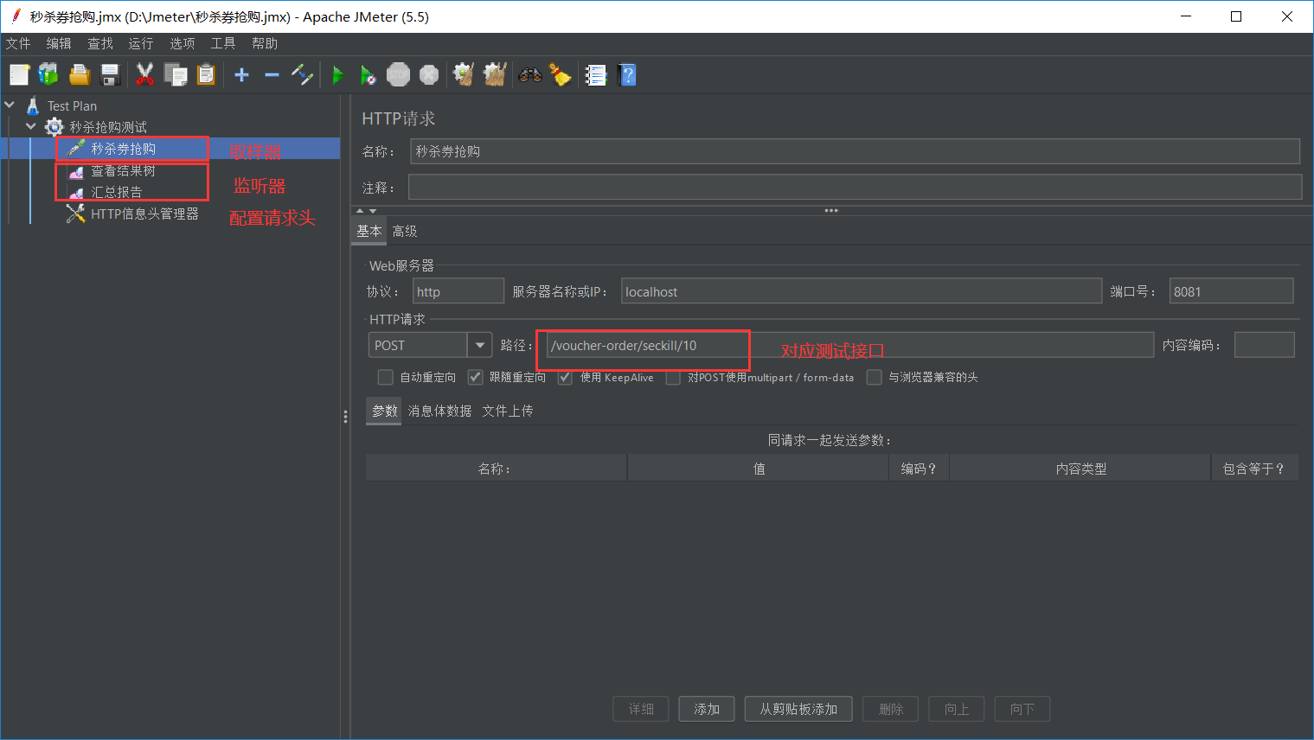The width and height of the screenshot is (1314, 740).
Task: Toggle the 使用 KeepAlive checkbox
Action: pos(566,378)
